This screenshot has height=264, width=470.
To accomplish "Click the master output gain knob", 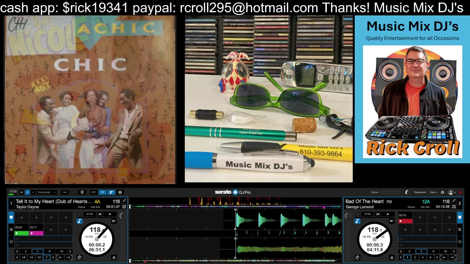I will [406, 192].
